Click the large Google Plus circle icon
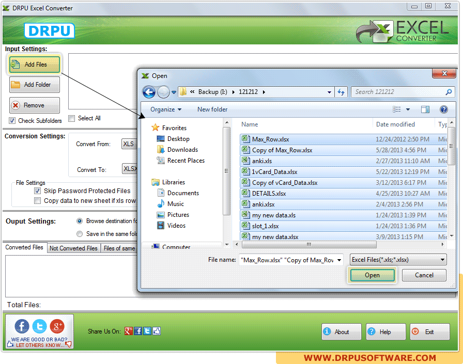Viewport: 463px width, 364px height. [57, 326]
